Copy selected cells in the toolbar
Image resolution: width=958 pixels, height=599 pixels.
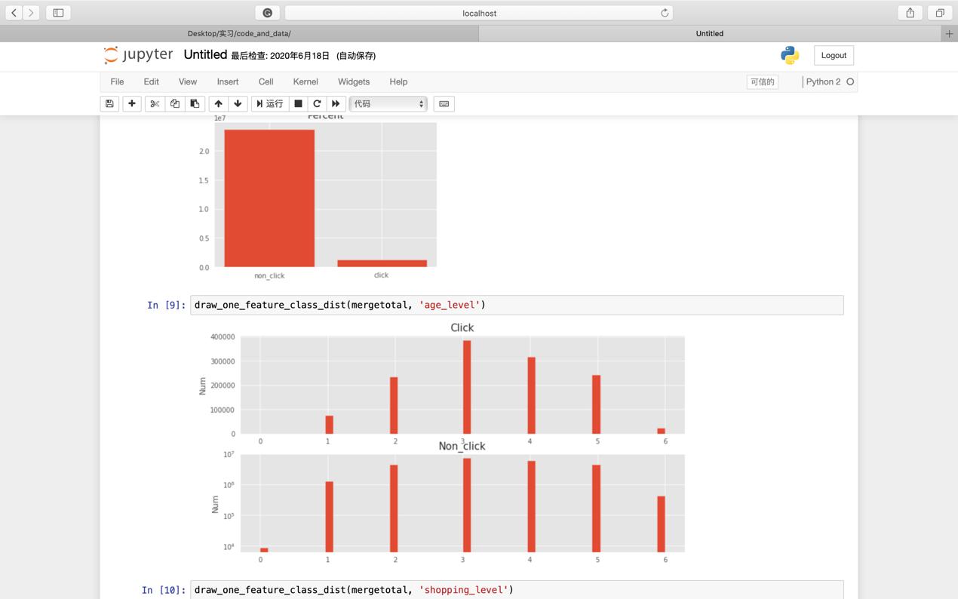[x=175, y=103]
